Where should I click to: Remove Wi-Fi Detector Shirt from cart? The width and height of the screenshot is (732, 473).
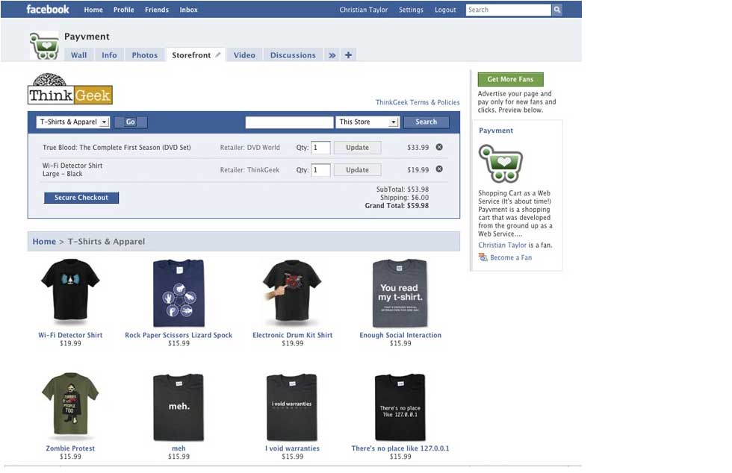coord(439,169)
